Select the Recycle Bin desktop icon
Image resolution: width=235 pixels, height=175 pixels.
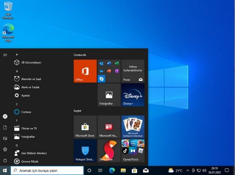coord(8,10)
